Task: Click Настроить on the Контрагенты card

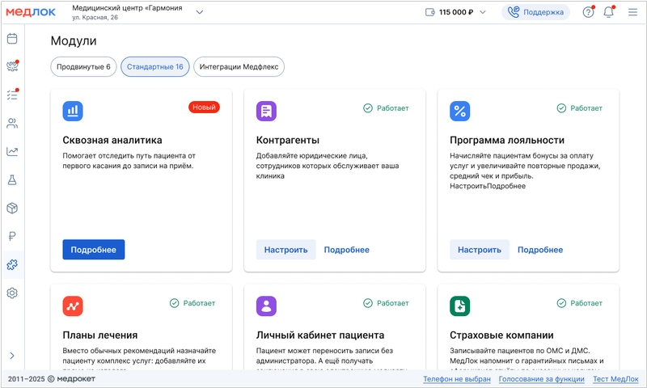Action: (285, 250)
